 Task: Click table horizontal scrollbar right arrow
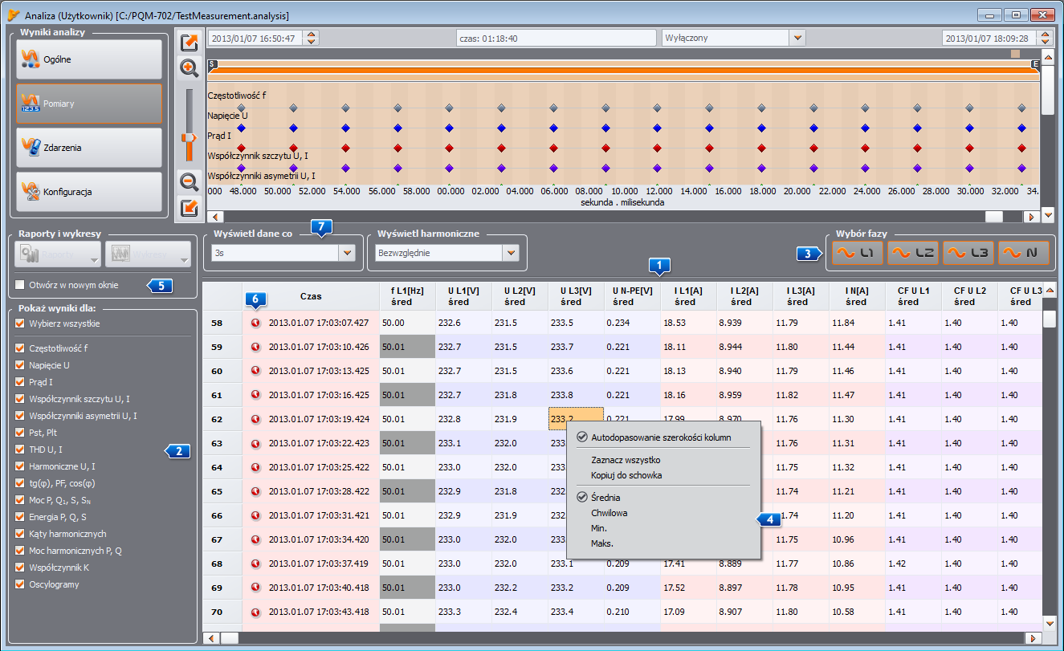coord(1031,638)
